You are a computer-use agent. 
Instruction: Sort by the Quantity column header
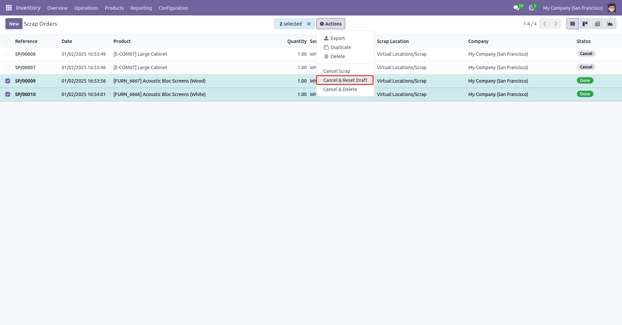tap(297, 41)
